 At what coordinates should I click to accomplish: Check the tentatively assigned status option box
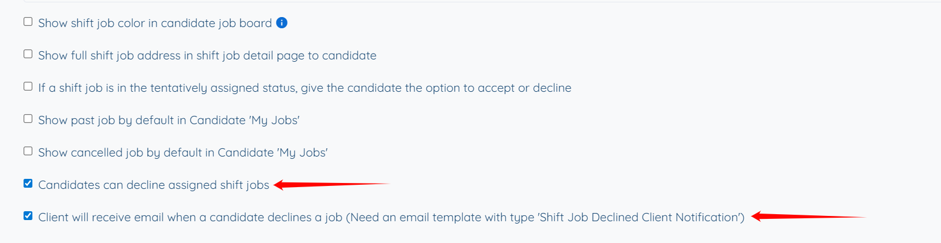(28, 86)
